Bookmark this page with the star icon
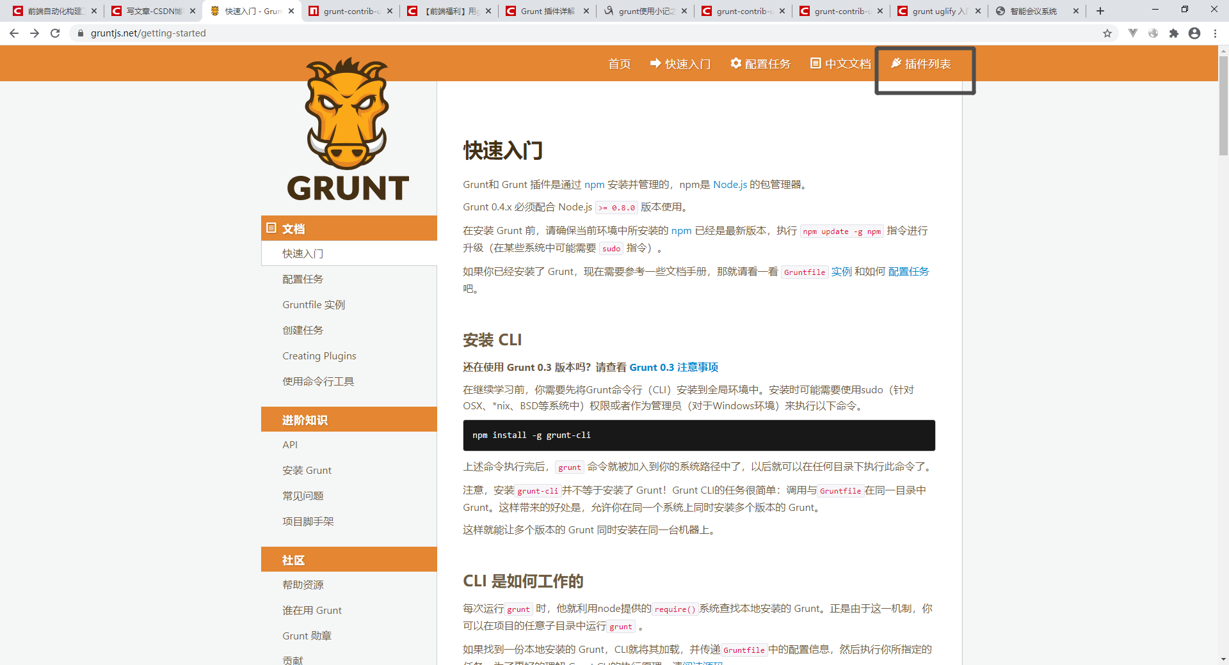This screenshot has height=665, width=1229. (x=1107, y=33)
